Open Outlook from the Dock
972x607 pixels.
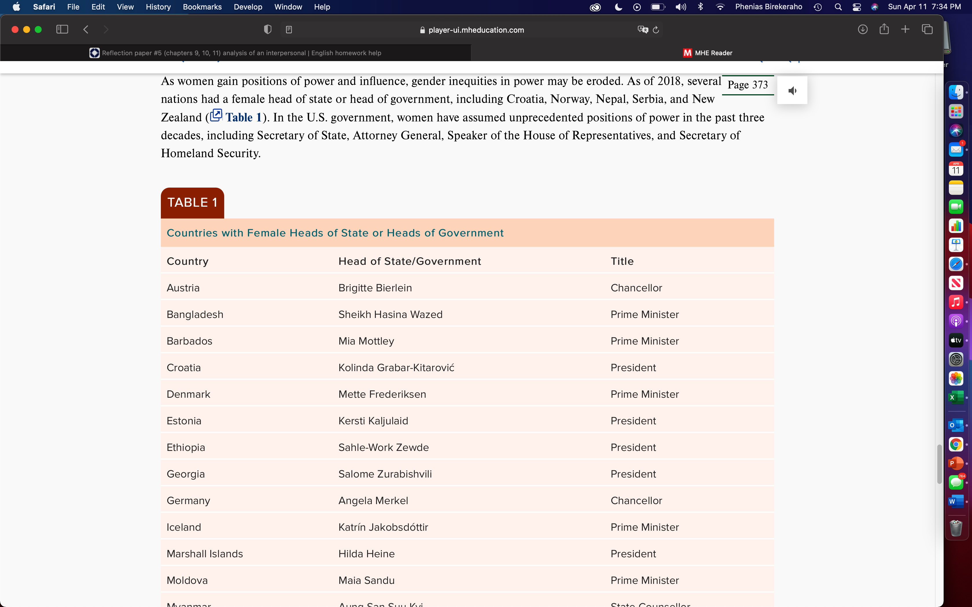[956, 425]
